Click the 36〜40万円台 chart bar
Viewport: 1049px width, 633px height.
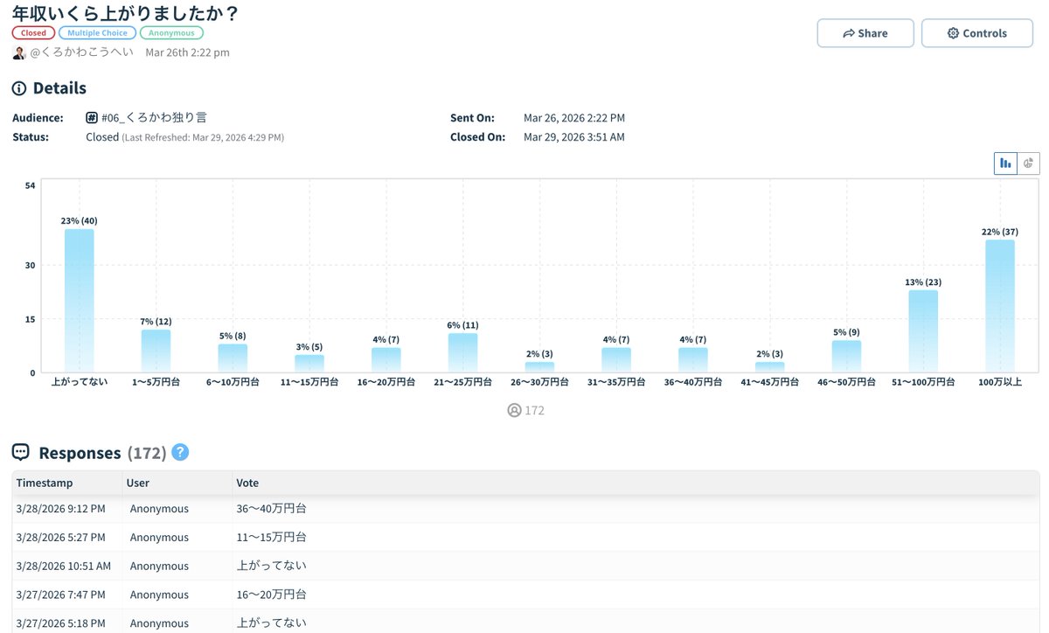(692, 359)
